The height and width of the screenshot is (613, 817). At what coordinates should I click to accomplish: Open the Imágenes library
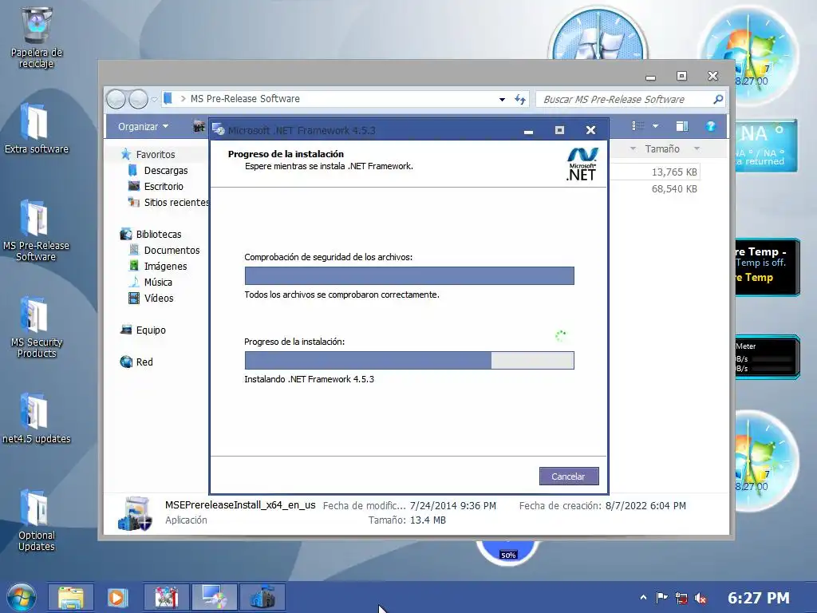pyautogui.click(x=165, y=266)
